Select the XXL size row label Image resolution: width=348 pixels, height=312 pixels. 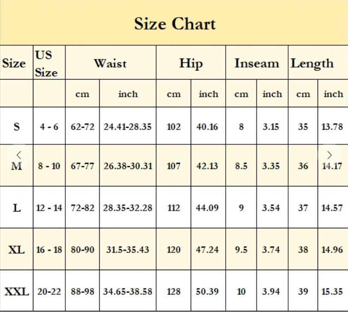[x=17, y=291]
